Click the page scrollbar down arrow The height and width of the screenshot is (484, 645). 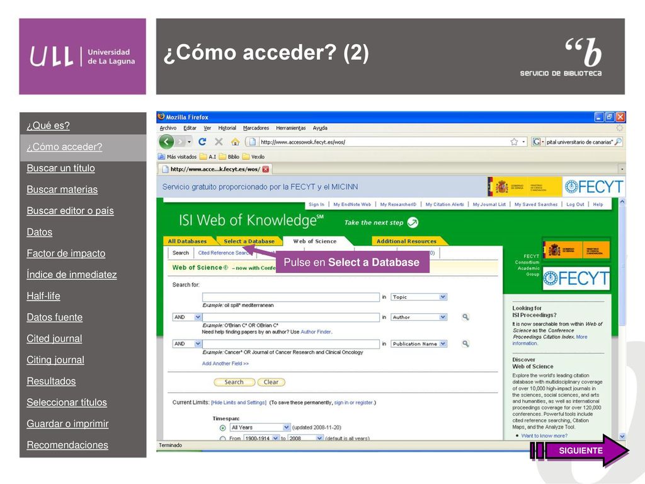point(622,436)
